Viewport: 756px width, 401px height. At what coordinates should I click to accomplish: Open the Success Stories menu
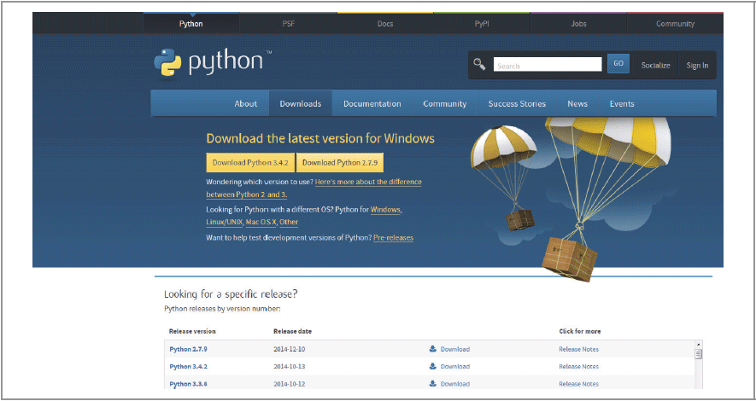coord(517,103)
